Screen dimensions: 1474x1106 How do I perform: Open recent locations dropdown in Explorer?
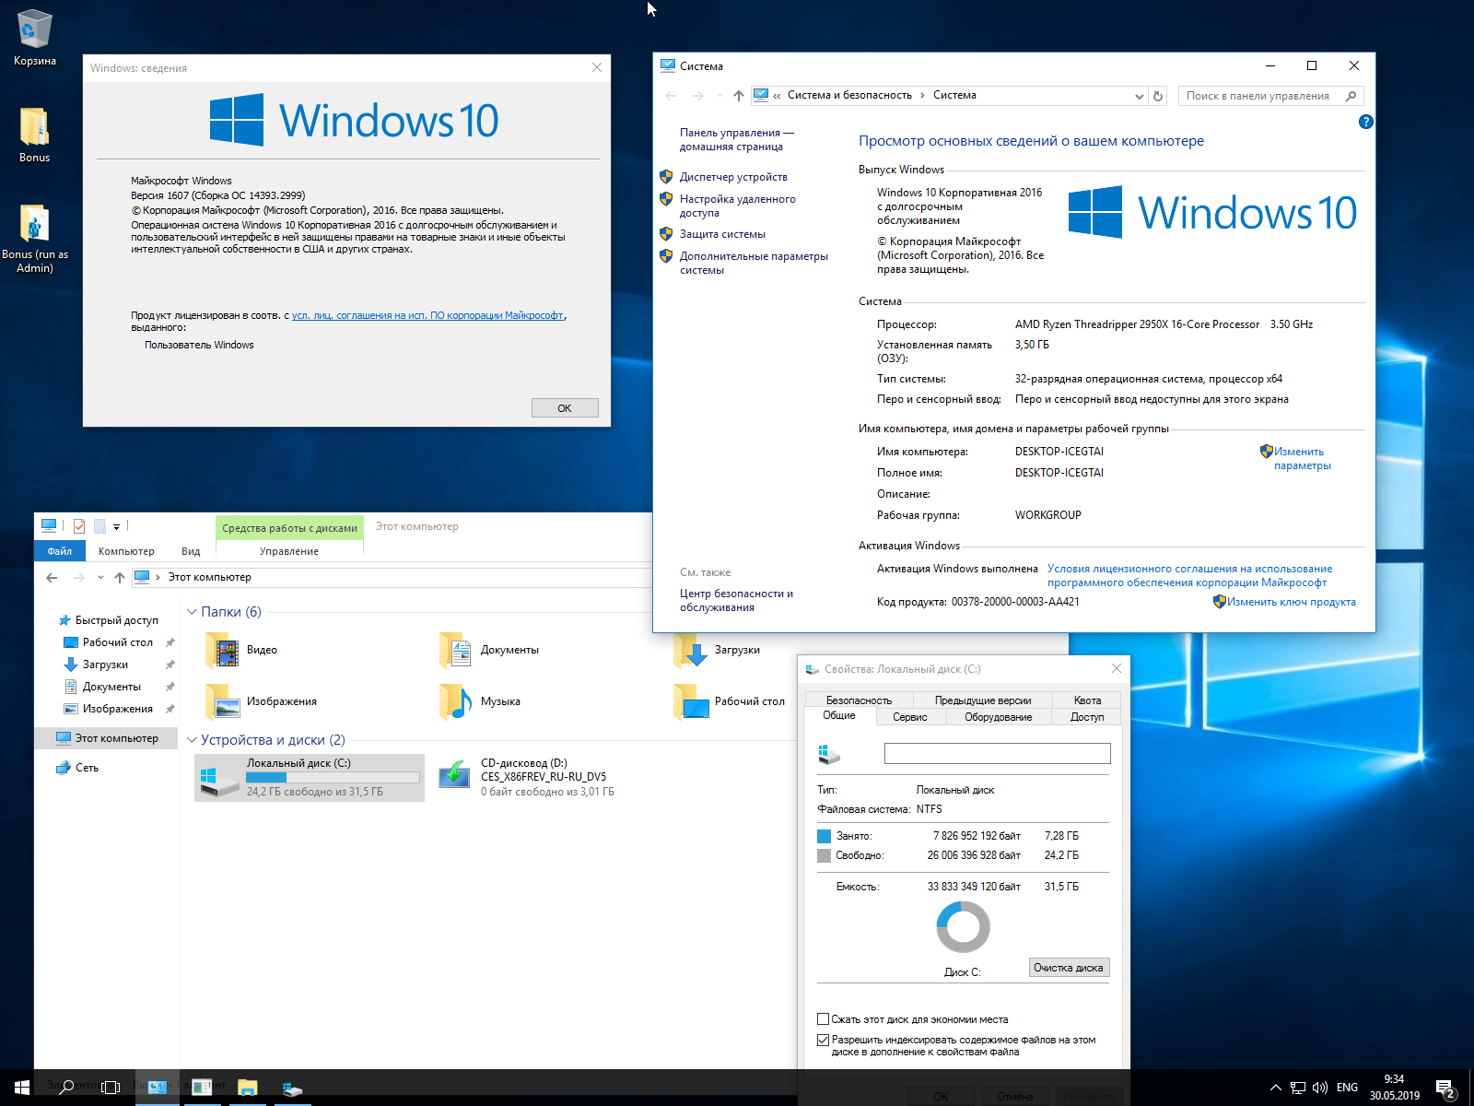coord(100,578)
